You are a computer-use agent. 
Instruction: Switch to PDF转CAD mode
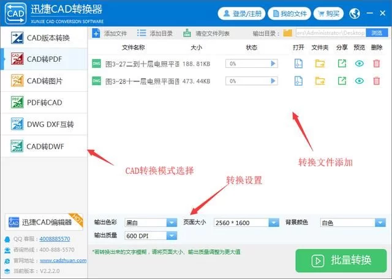pyautogui.click(x=44, y=102)
